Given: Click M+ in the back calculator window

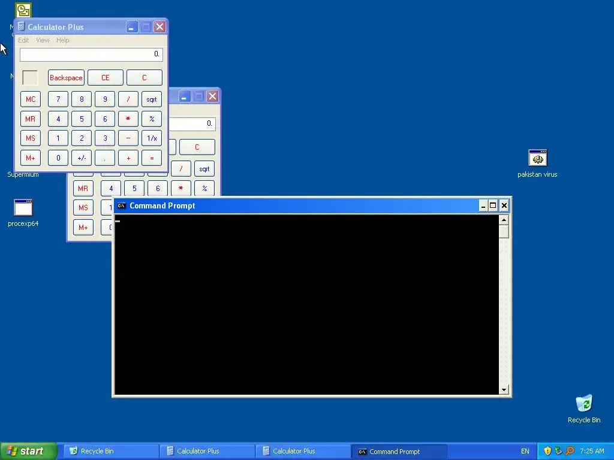Looking at the screenshot, I should [83, 228].
